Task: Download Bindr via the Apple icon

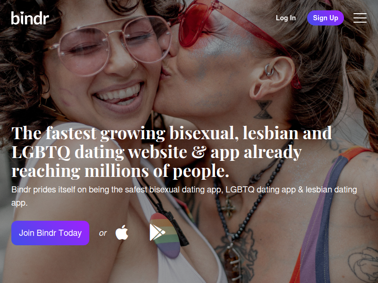Action: (x=122, y=233)
